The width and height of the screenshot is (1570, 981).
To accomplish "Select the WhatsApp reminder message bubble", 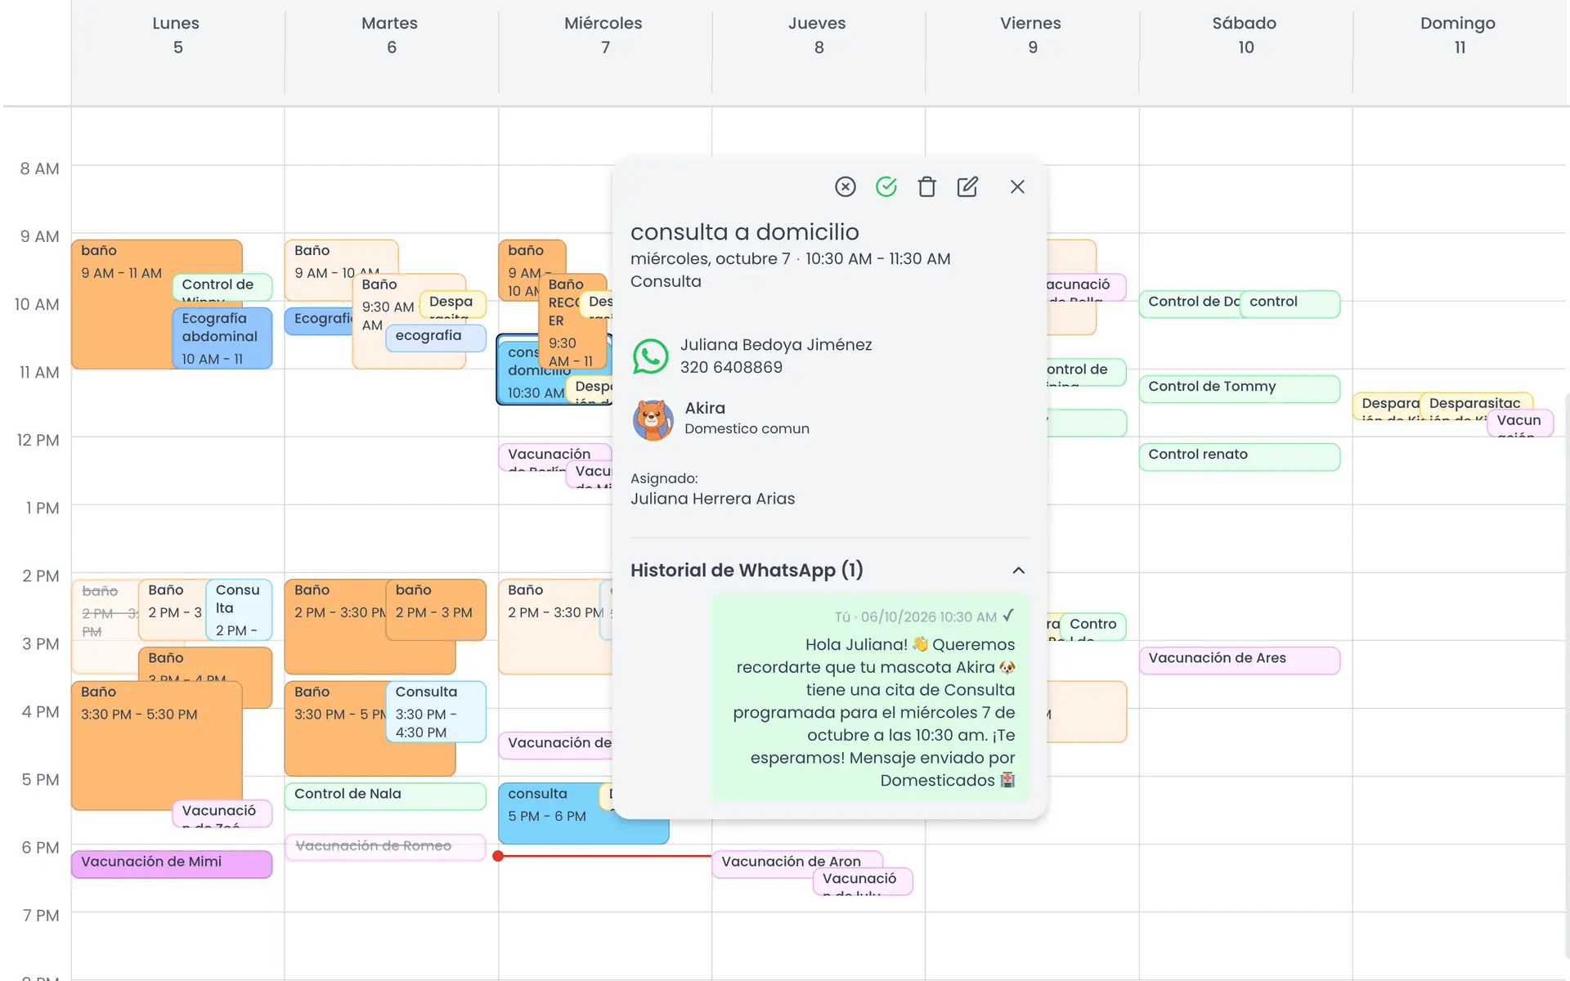I will (x=869, y=697).
